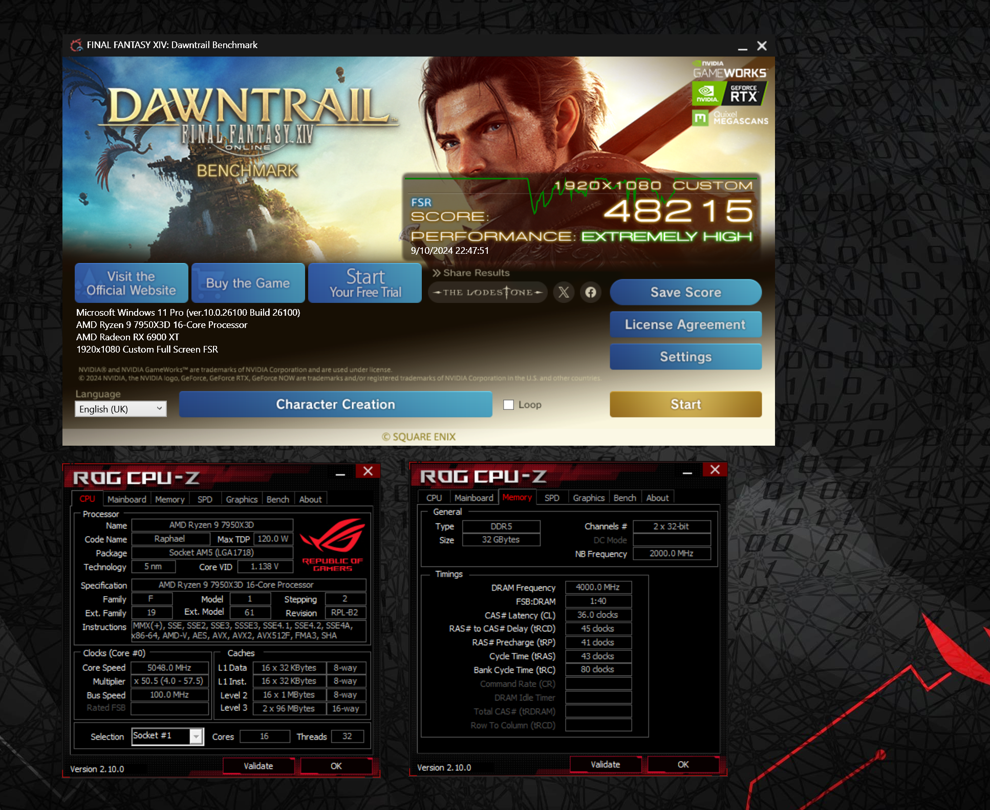This screenshot has height=810, width=990.
Task: Share results via Facebook icon
Action: [591, 292]
